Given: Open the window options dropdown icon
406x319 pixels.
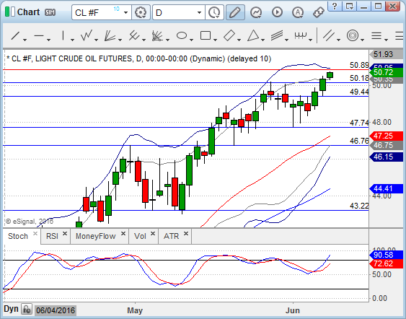Looking at the screenshot, I should (x=349, y=6).
